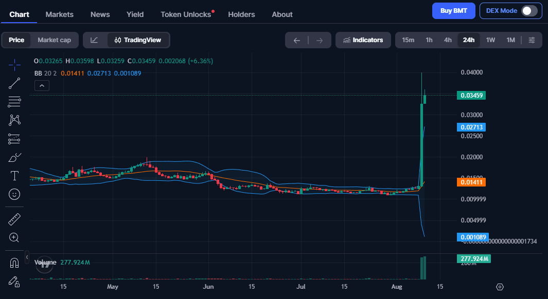
Task: Select the Volume indicator legend
Action: click(45, 262)
